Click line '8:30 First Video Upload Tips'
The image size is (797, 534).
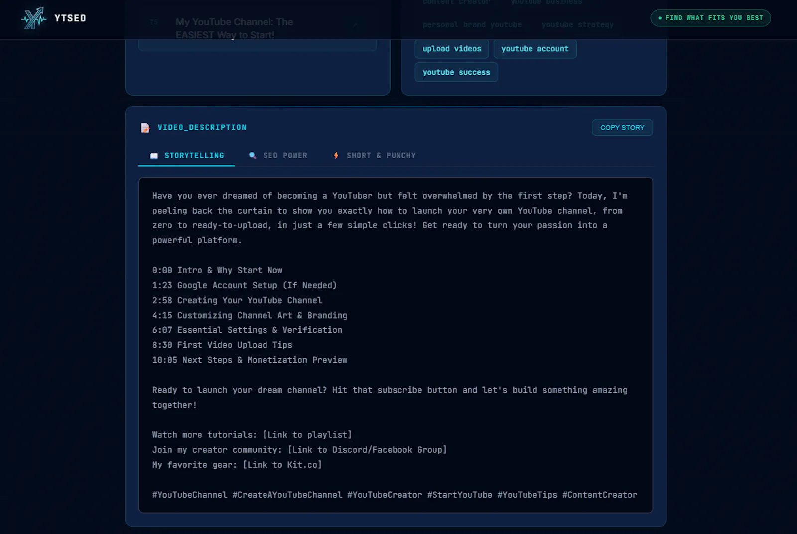pos(222,345)
